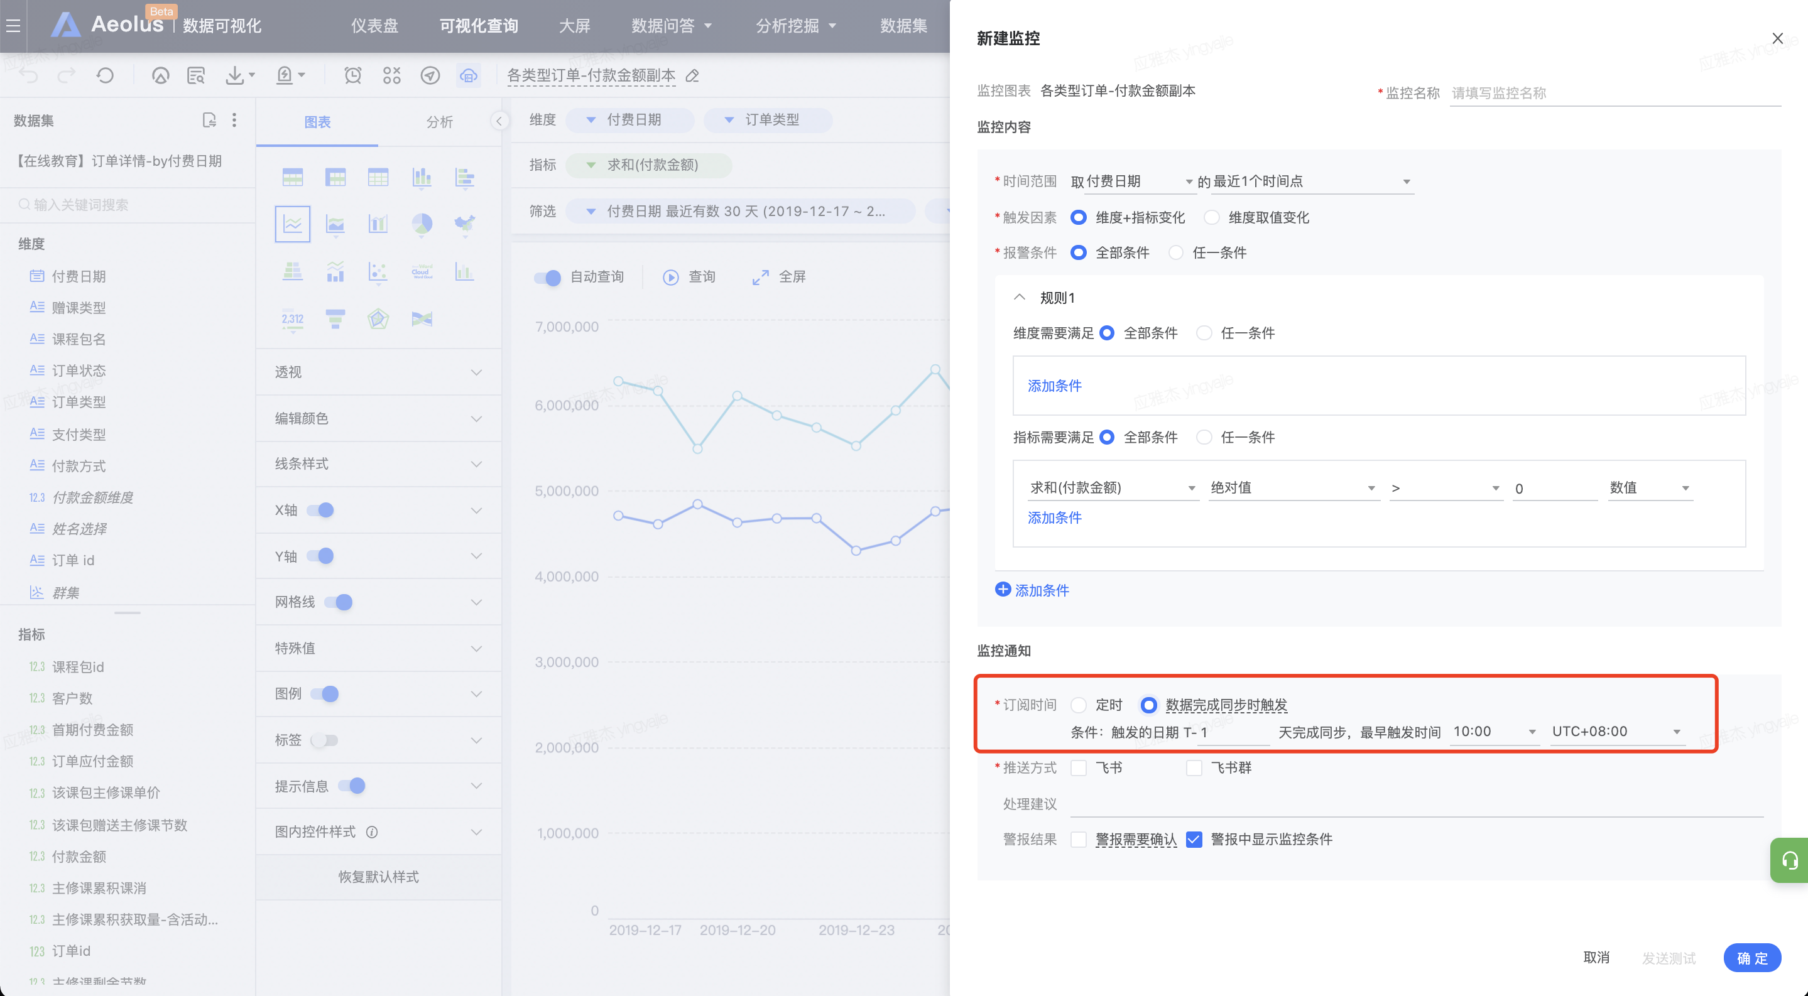Open the 分析挖掘 nav menu

pos(795,26)
